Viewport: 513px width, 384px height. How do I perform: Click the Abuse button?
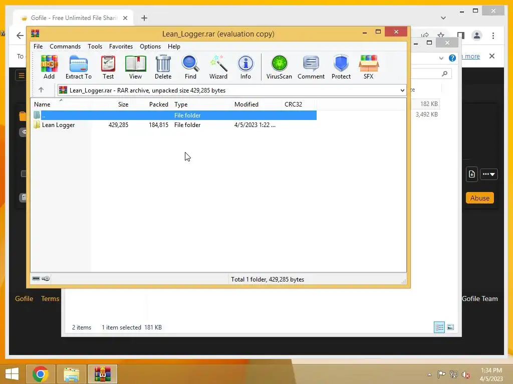click(479, 198)
